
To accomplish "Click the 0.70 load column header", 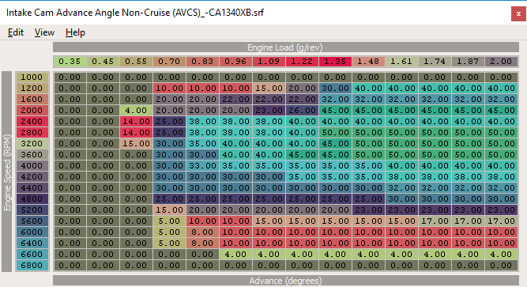I will click(x=169, y=62).
